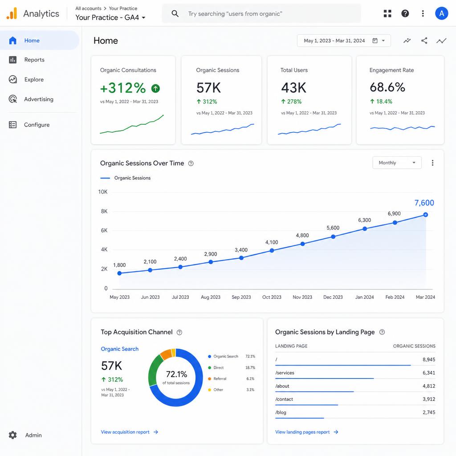The height and width of the screenshot is (456, 456).
Task: Click help icon beside Organic Sessions Over Time
Action: 191,163
